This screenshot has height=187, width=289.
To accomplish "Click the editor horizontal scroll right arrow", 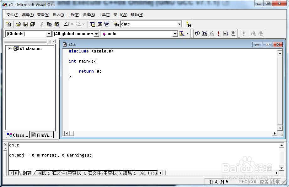I will (275, 133).
